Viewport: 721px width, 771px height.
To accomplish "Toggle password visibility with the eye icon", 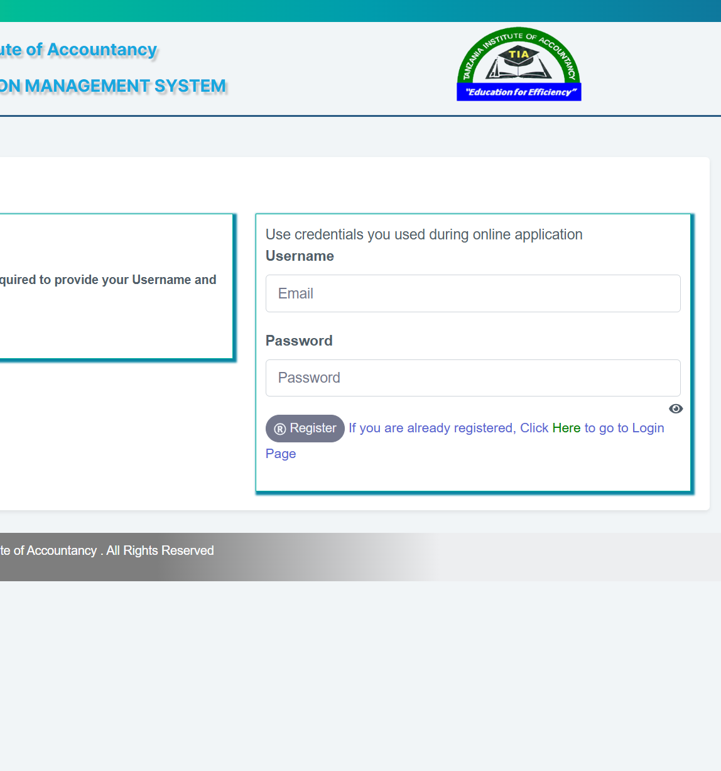I will pos(676,408).
